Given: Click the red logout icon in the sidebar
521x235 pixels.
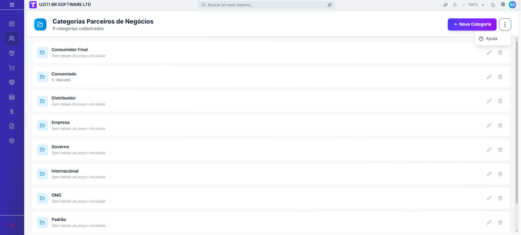Looking at the screenshot, I should pyautogui.click(x=12, y=225).
